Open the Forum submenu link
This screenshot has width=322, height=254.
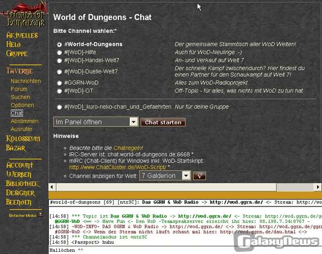(x=19, y=89)
